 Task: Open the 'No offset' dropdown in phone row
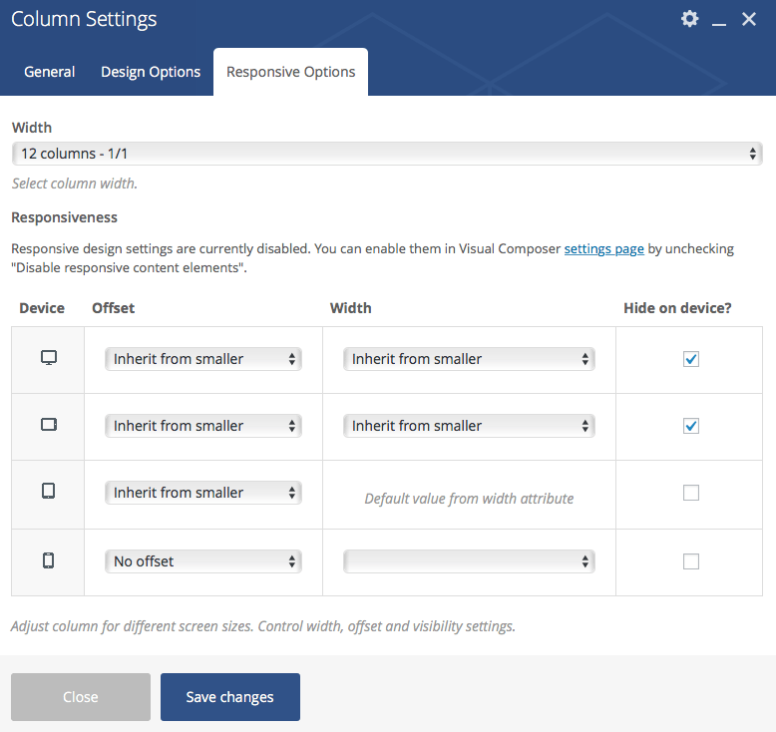pyautogui.click(x=202, y=561)
